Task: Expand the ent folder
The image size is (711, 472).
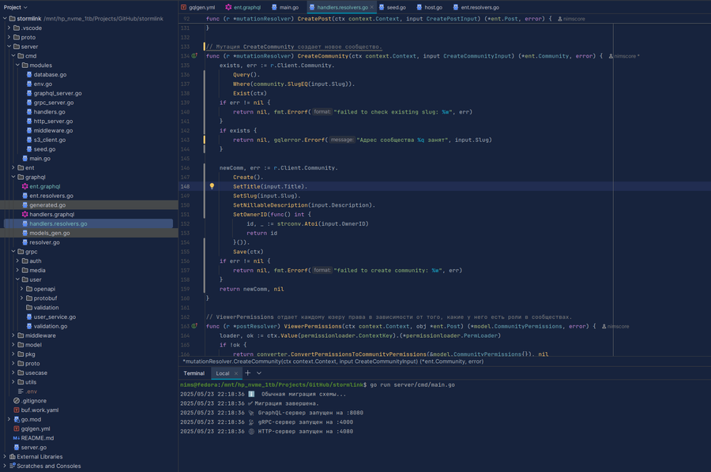Action: pyautogui.click(x=13, y=167)
